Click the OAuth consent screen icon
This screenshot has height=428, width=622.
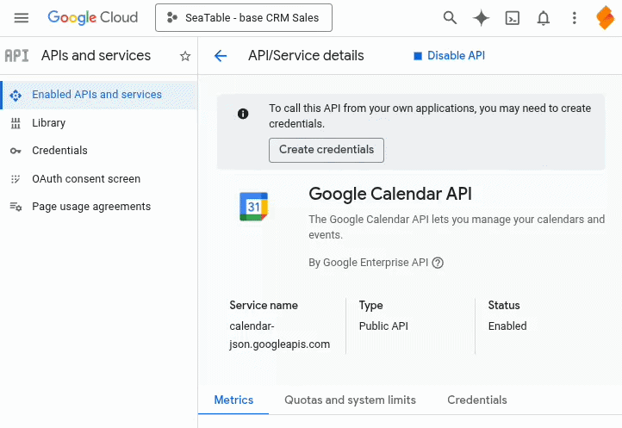click(16, 179)
